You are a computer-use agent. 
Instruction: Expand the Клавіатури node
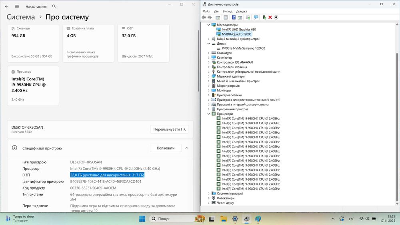point(209,53)
